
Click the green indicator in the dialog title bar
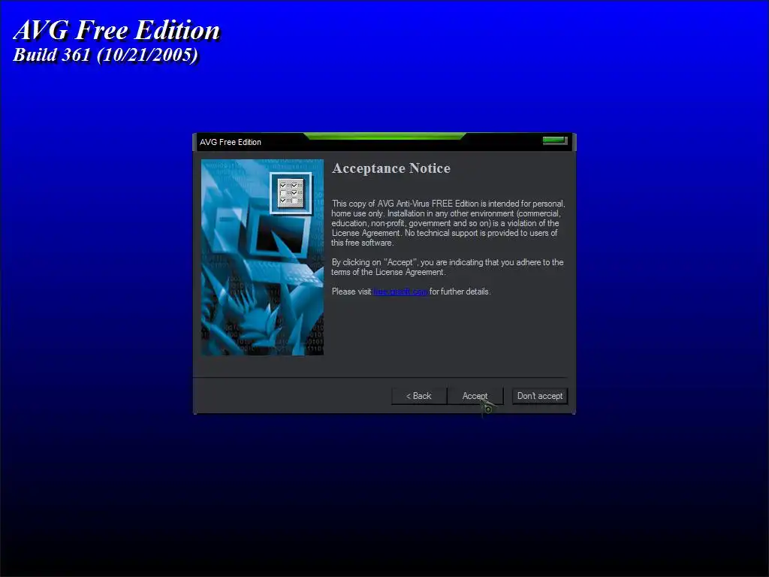coord(555,140)
